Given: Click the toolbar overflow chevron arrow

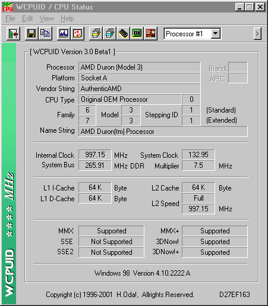Looking at the screenshot, I should 257,34.
